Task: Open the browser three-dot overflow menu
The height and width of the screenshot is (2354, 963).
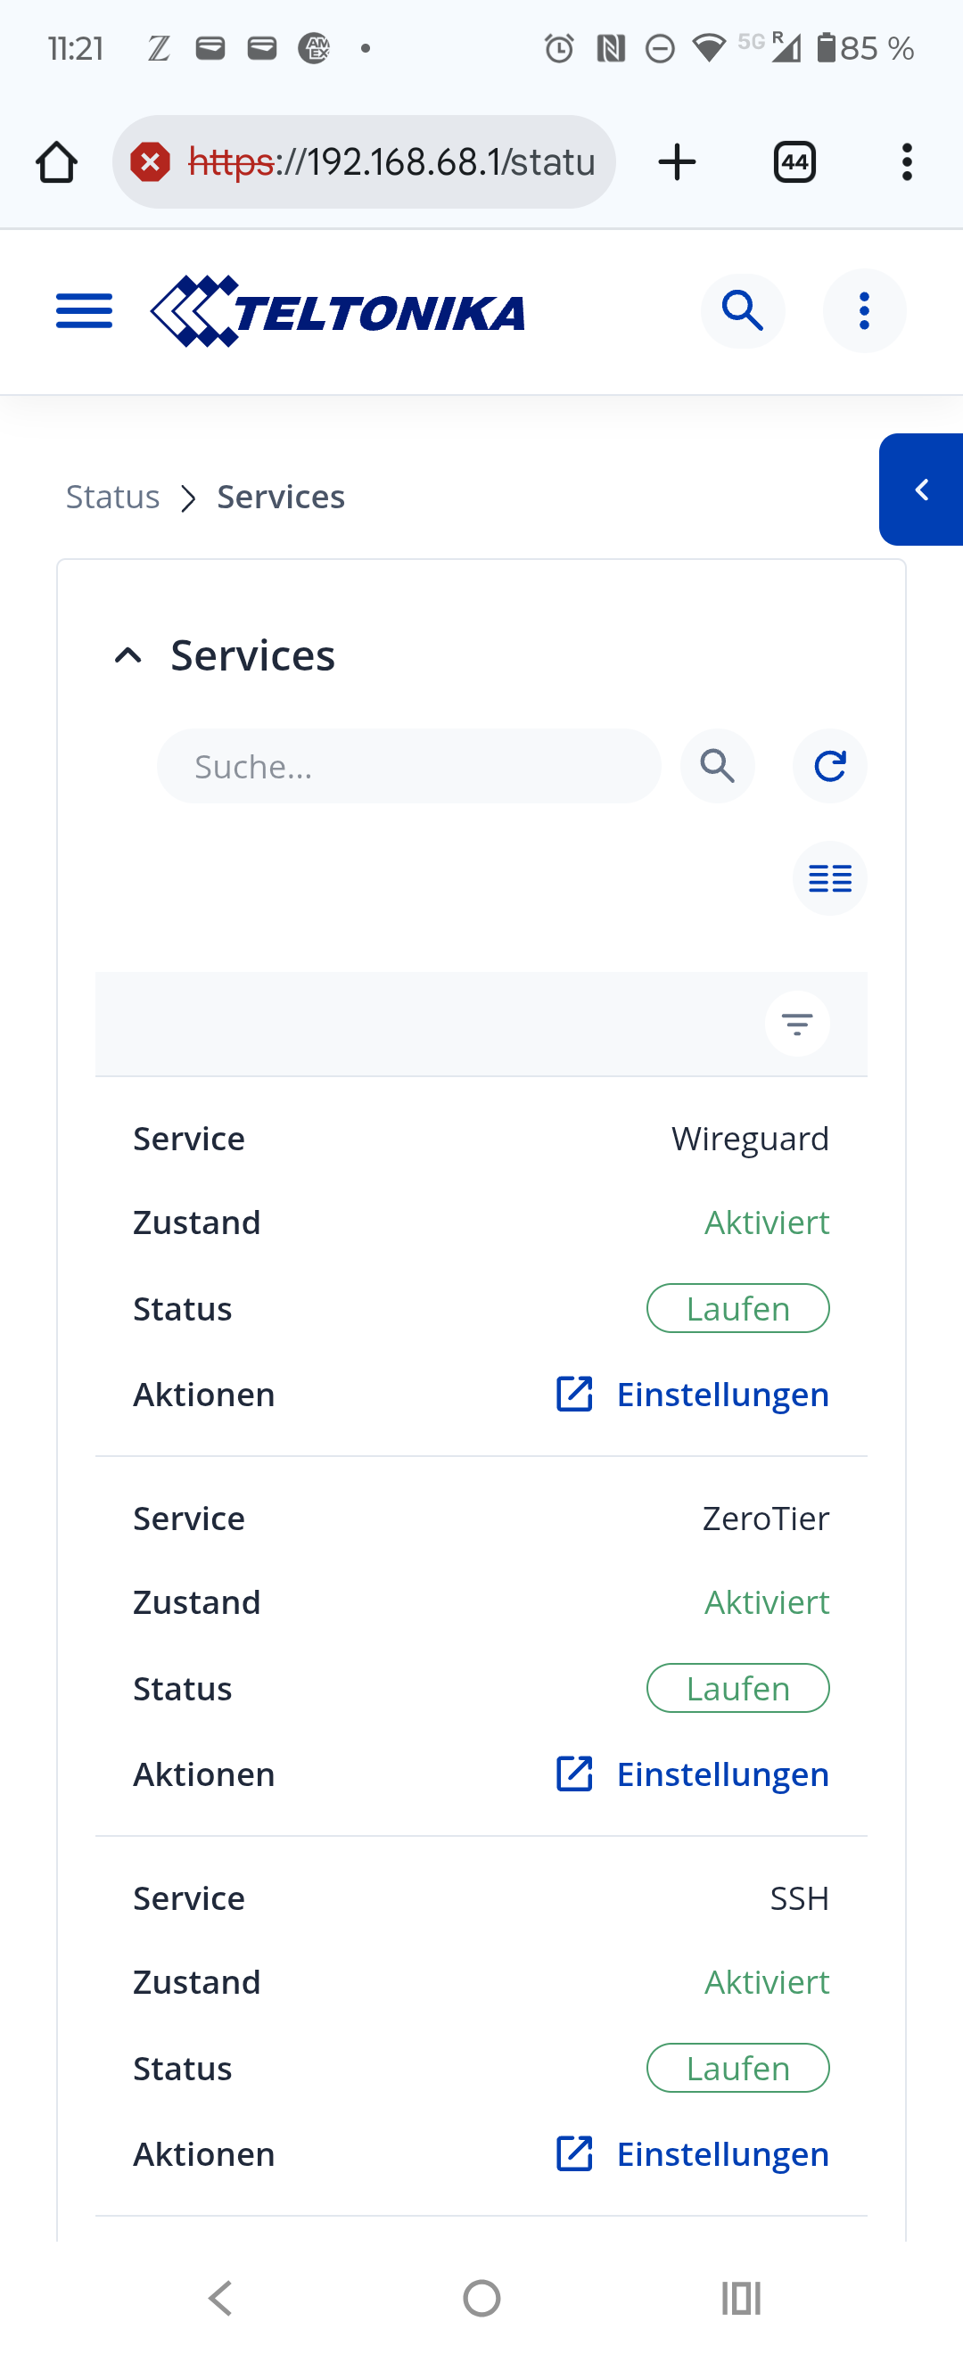Action: tap(905, 162)
